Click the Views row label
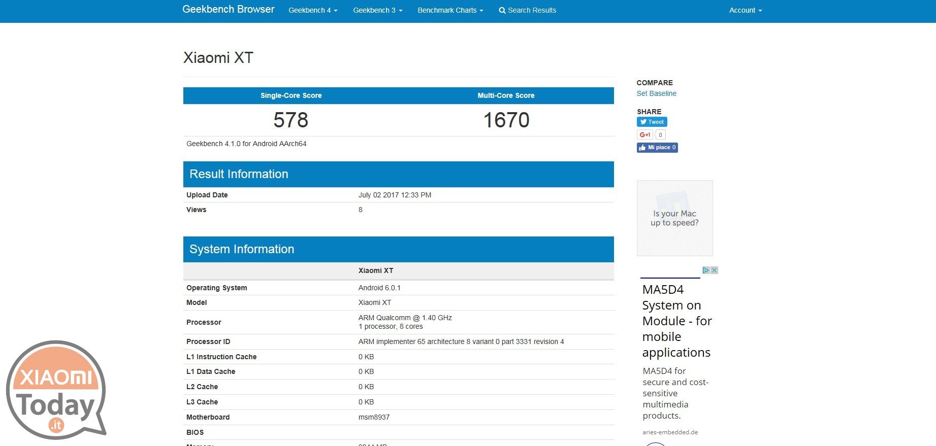 point(196,210)
